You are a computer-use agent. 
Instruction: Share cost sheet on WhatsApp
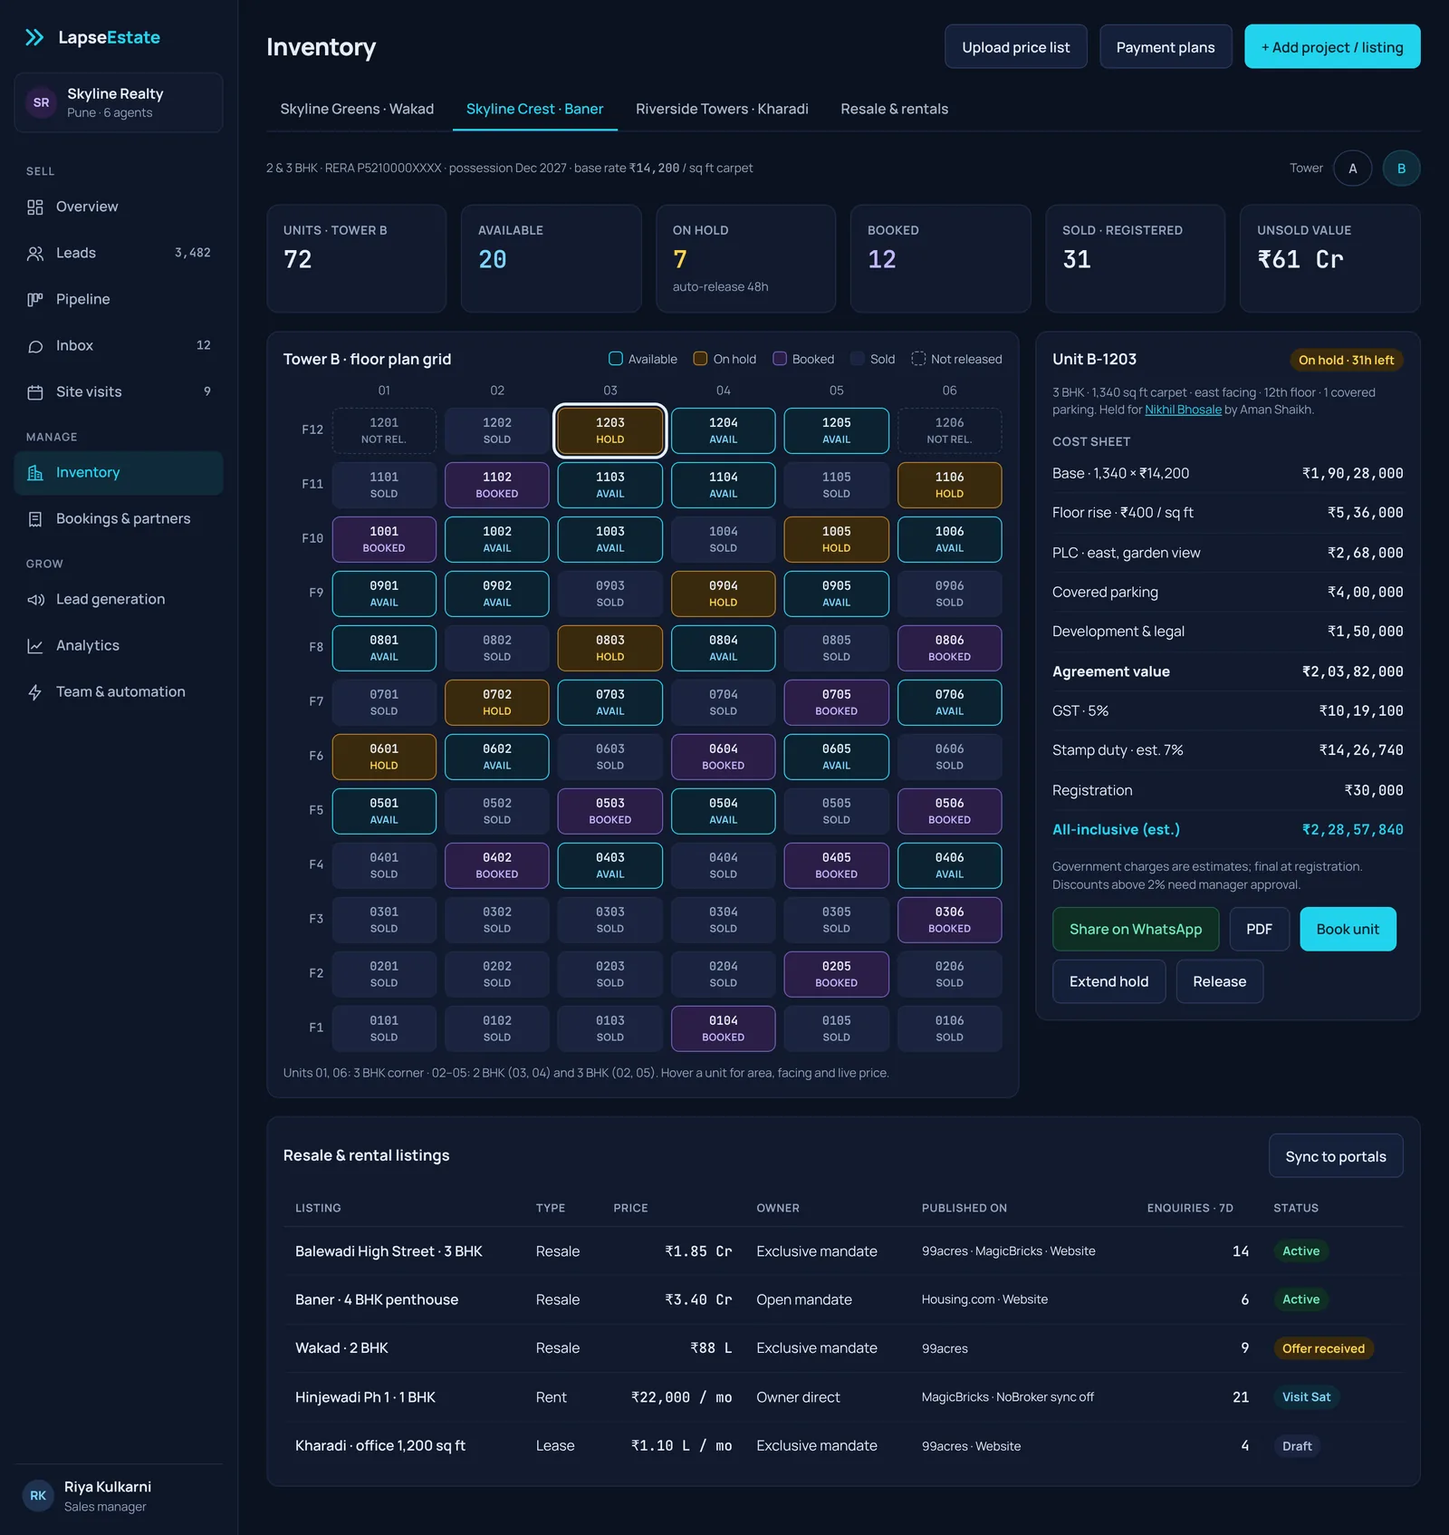(1135, 929)
